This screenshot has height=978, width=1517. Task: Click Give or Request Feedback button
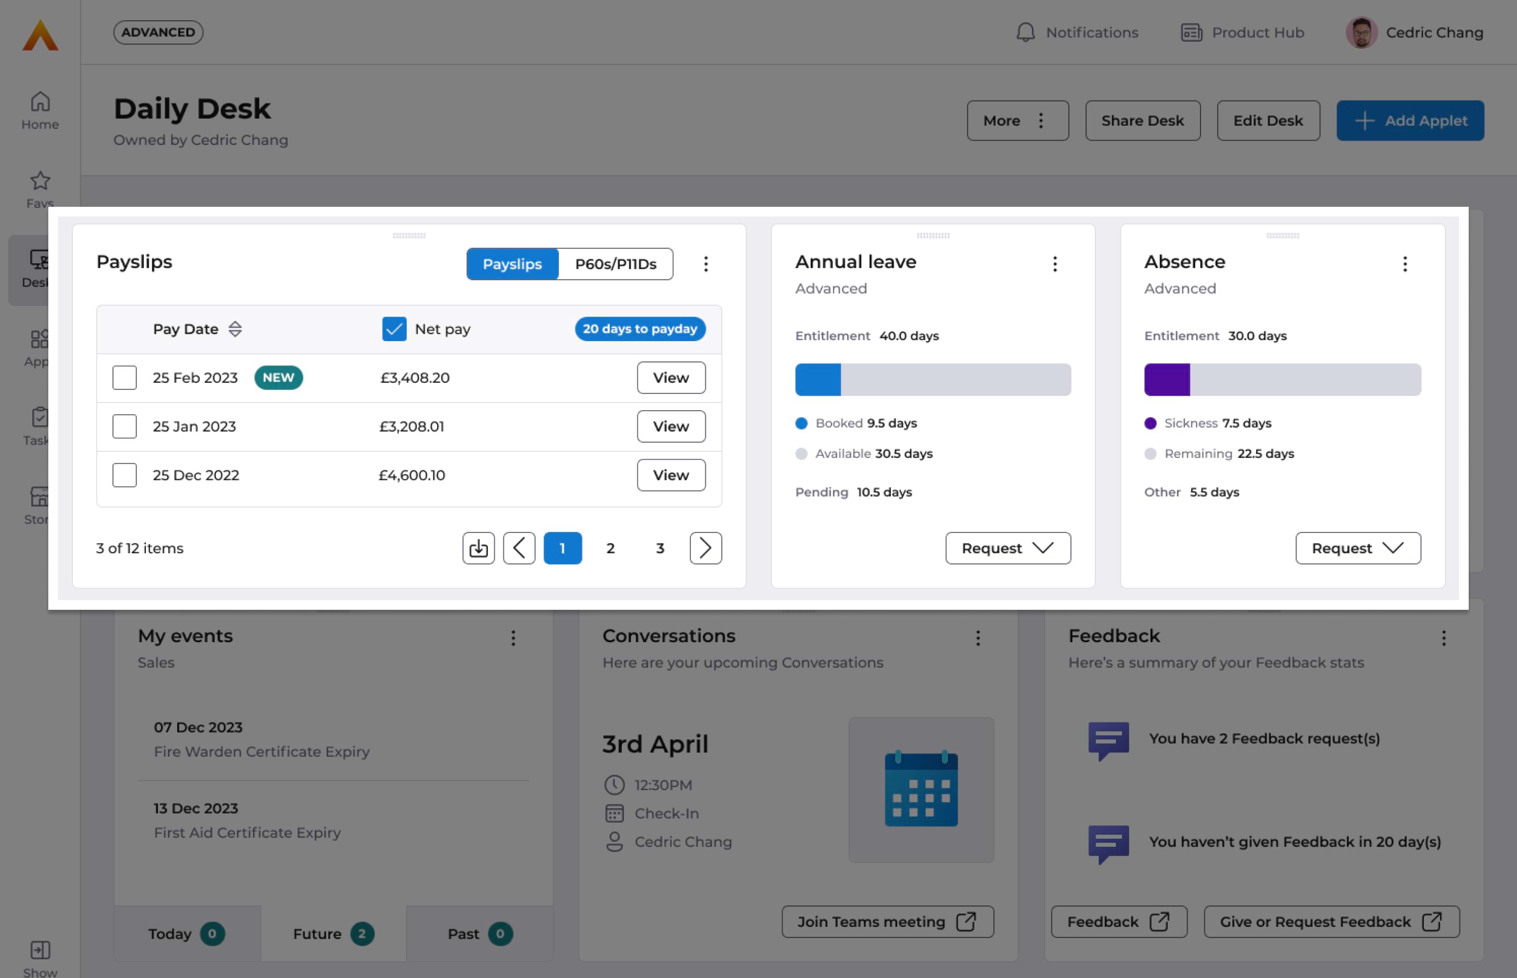[1331, 921]
